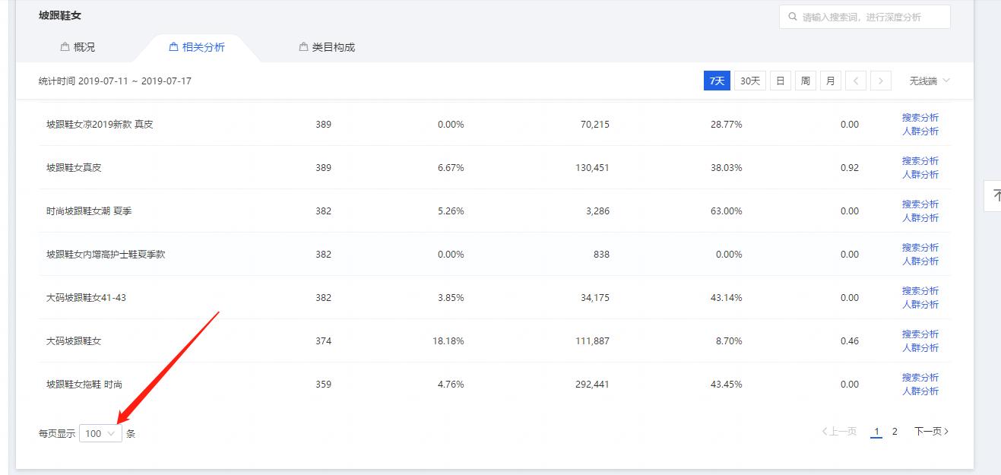Select the 7天 time range
The height and width of the screenshot is (475, 1001).
(x=717, y=81)
